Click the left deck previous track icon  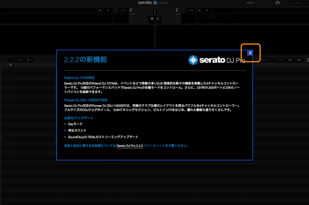pos(100,10)
